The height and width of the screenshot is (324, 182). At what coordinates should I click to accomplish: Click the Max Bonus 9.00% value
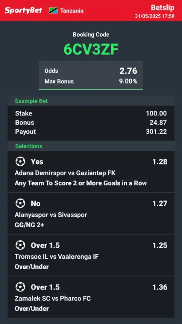[128, 81]
